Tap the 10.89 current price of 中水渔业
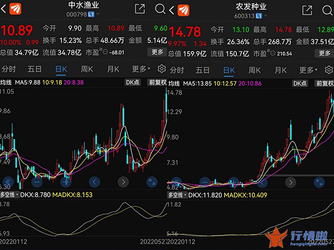 pyautogui.click(x=17, y=30)
